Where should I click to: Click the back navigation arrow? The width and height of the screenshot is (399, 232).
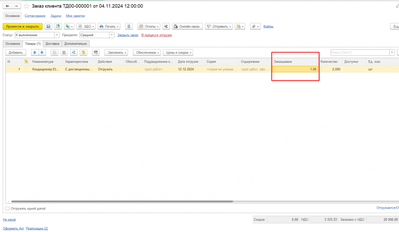point(7,6)
